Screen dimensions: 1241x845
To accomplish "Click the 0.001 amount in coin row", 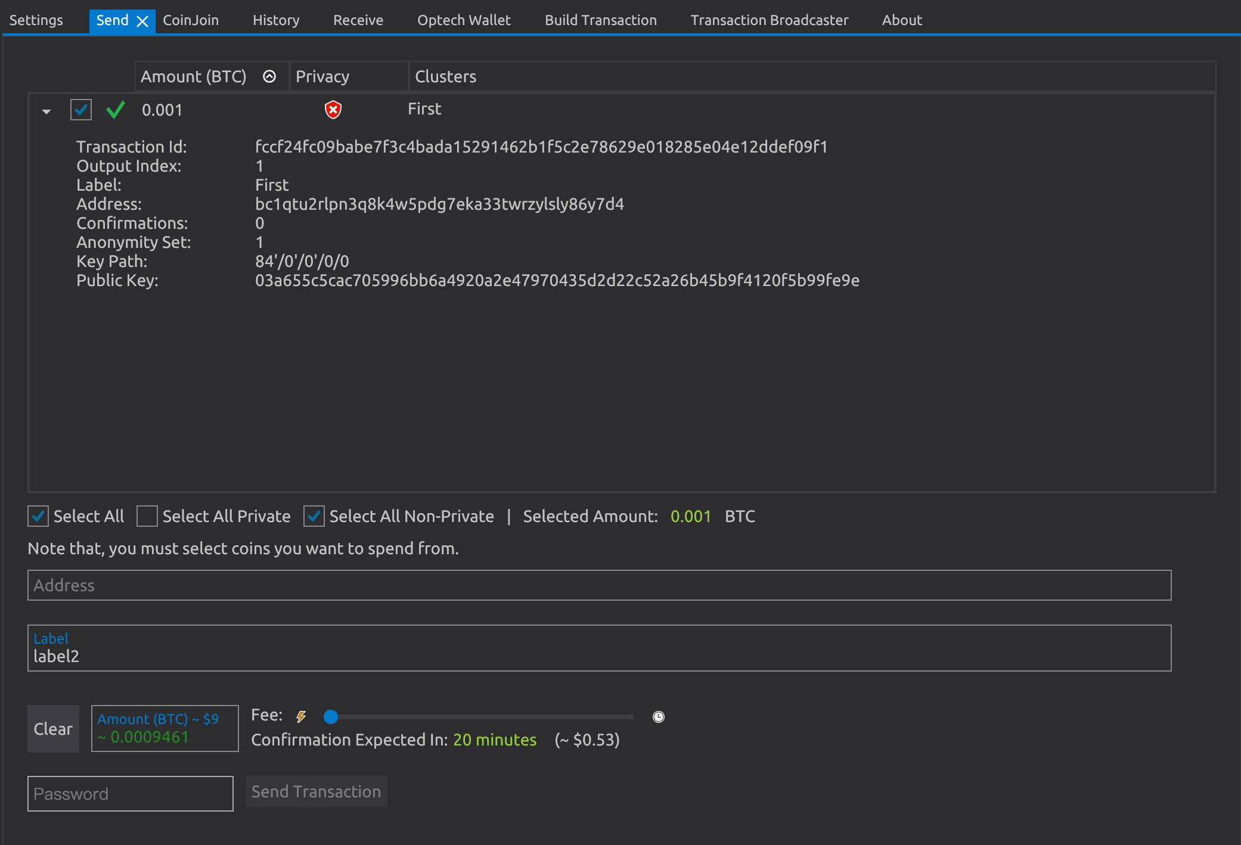I will click(x=162, y=110).
